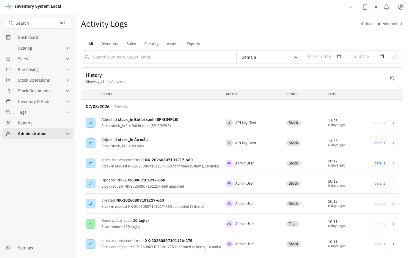
Task: Reset filters using the undo icon beside To date
Action: [395, 57]
